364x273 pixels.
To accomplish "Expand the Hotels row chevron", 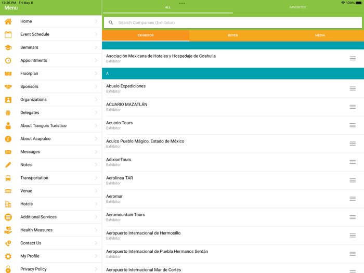I will click(x=96, y=204).
